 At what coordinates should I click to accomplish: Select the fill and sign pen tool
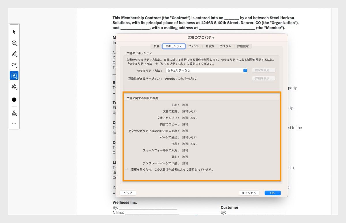(14, 86)
